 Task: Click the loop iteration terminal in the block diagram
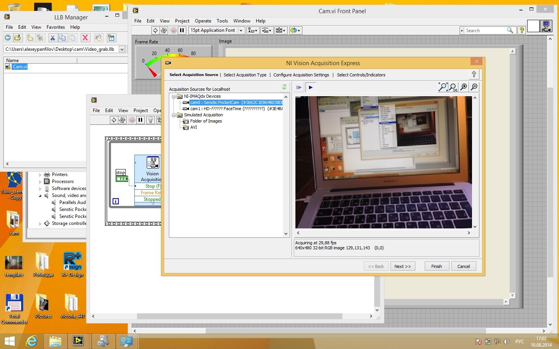pos(115,201)
